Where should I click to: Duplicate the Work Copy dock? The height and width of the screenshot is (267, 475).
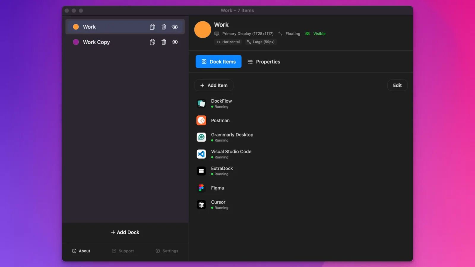click(152, 42)
